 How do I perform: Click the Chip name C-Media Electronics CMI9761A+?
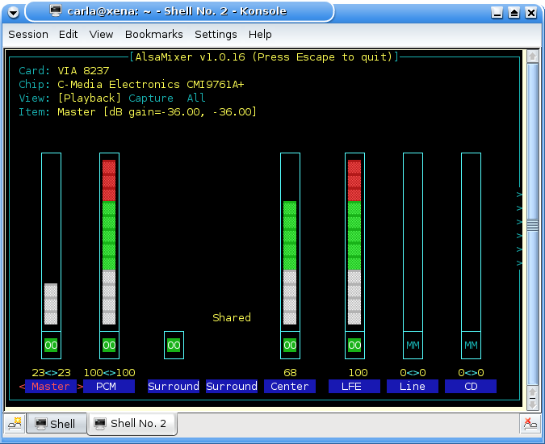click(151, 85)
